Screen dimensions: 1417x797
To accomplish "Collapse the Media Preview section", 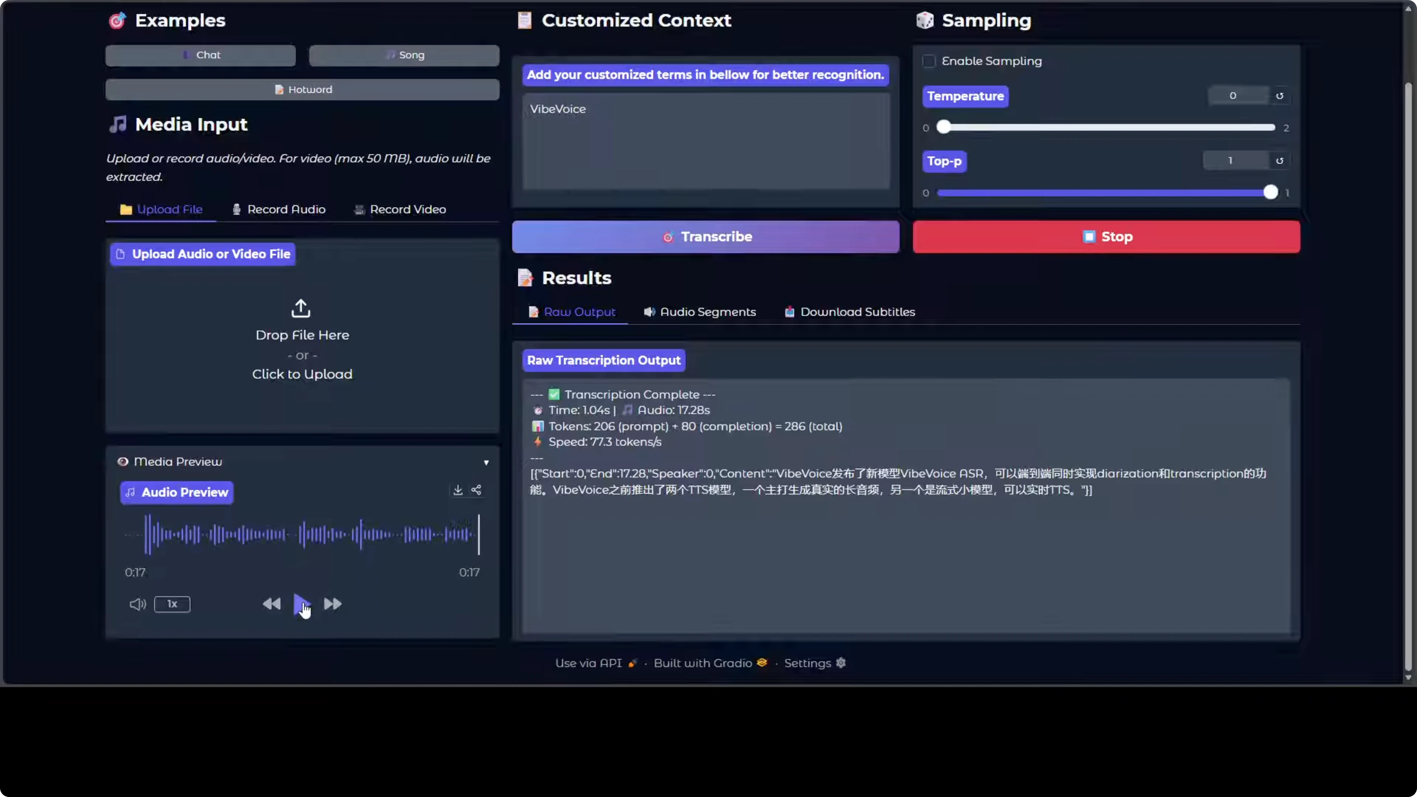I will [486, 462].
